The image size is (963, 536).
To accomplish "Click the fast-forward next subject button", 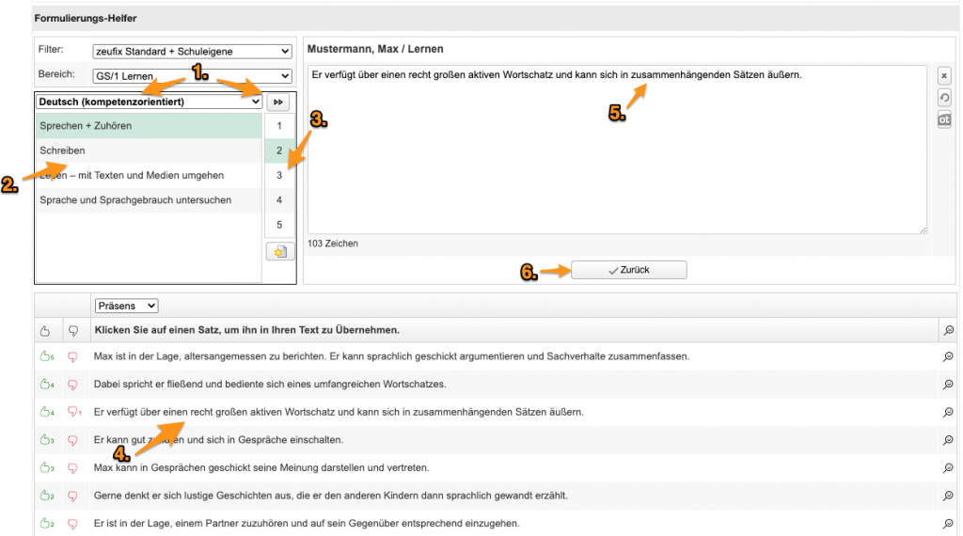I will click(278, 102).
